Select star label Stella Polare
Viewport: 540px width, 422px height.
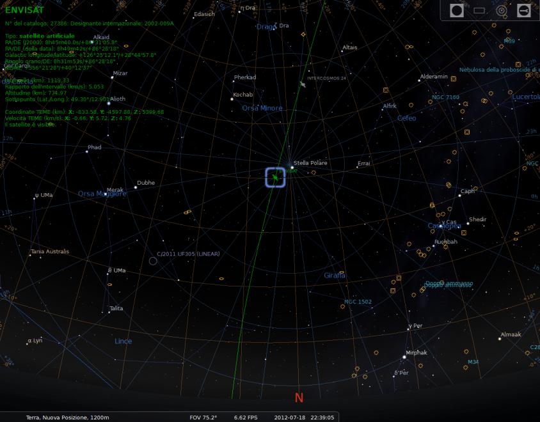tap(310, 163)
